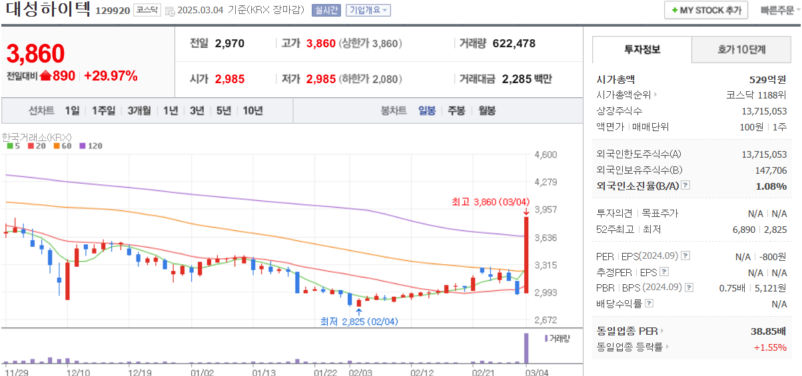
Task: Click the 코스닥 1188위 rank value
Action: click(756, 94)
